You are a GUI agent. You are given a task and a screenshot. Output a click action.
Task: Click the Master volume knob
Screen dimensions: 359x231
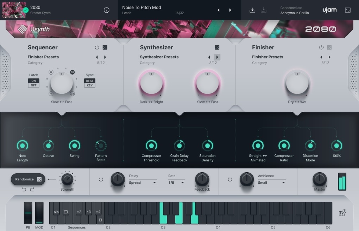click(x=320, y=179)
